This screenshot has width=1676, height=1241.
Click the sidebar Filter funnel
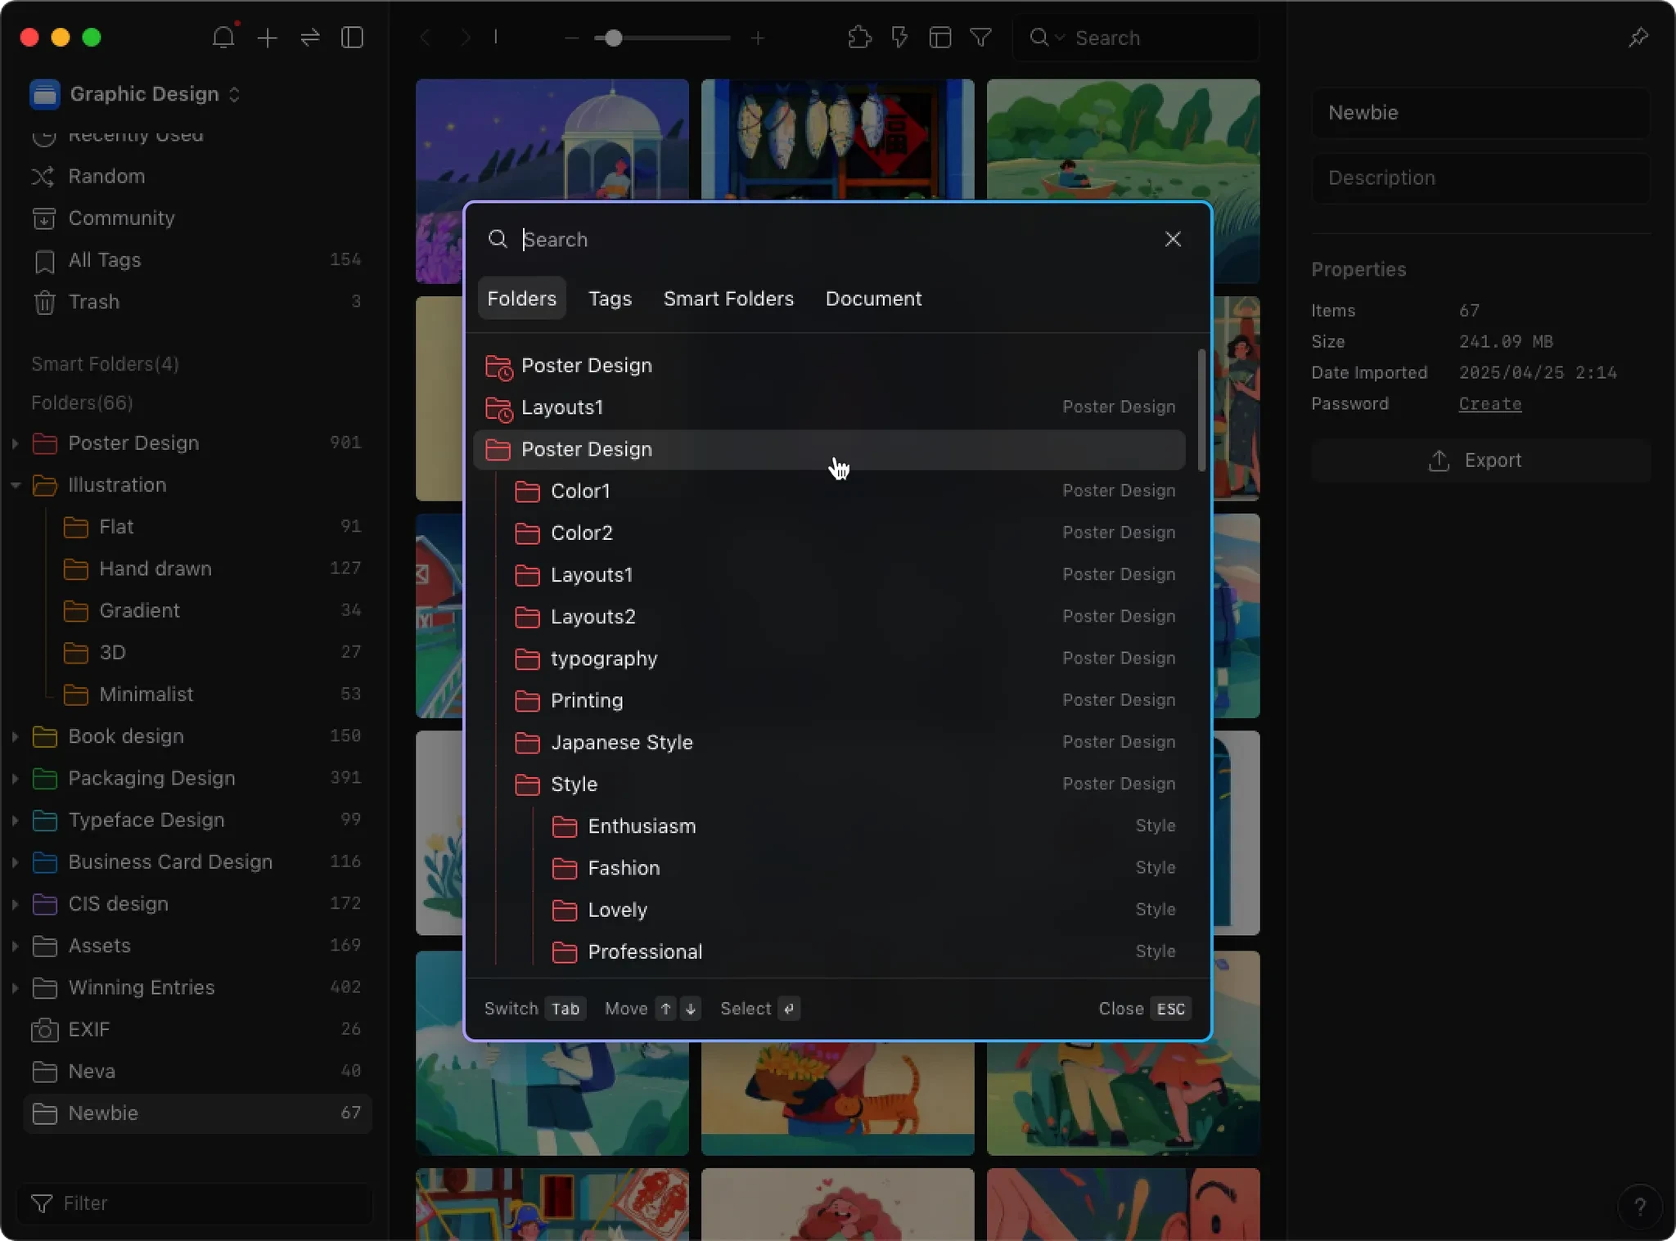click(x=41, y=1203)
